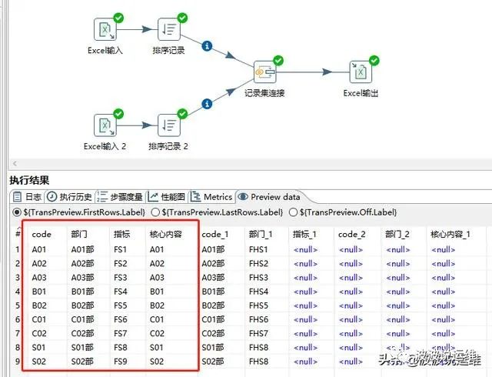This screenshot has height=377, width=492.
Task: Select the Excel输出 step icon
Action: [x=361, y=72]
